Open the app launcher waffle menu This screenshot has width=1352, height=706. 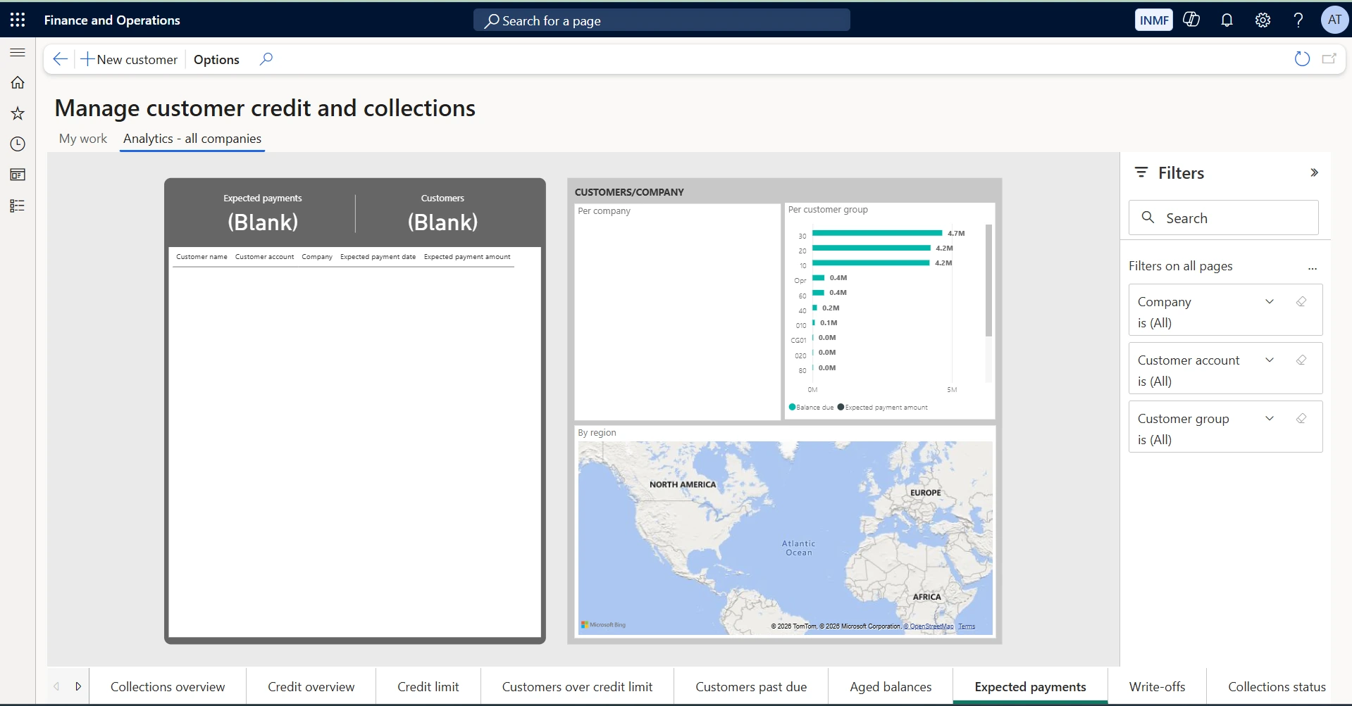click(18, 20)
